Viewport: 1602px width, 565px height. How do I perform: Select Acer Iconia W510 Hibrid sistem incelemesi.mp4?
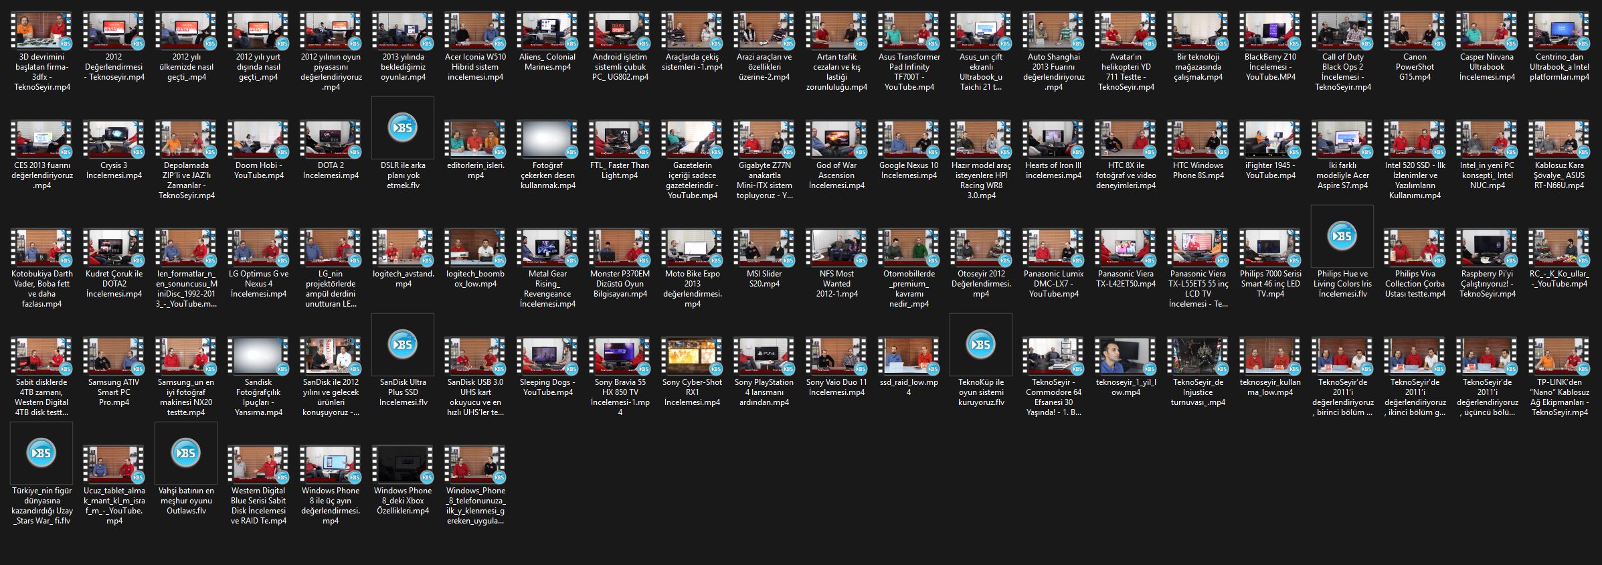475,31
